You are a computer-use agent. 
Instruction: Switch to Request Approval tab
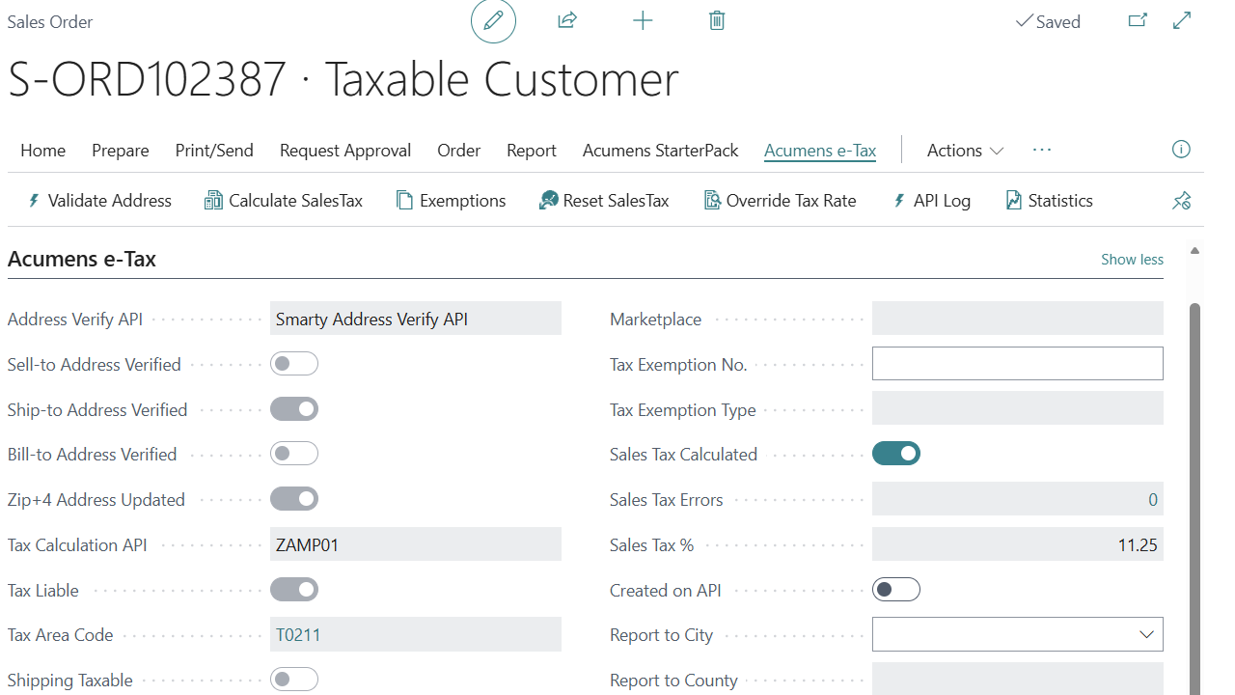point(345,151)
